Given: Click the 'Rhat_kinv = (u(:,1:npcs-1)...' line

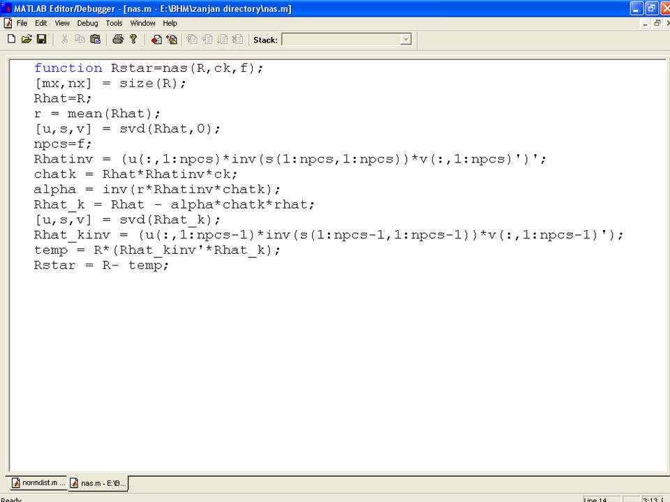Looking at the screenshot, I should point(329,235).
